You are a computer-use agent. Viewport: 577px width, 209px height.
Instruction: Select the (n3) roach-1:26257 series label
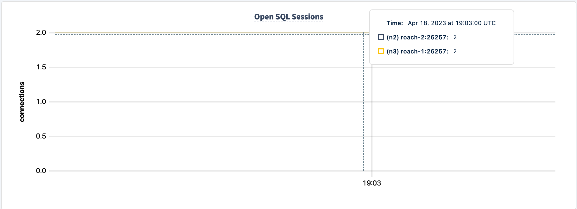point(417,51)
